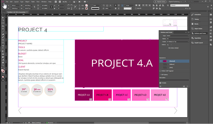Open the Event dropdown list

click(178, 42)
